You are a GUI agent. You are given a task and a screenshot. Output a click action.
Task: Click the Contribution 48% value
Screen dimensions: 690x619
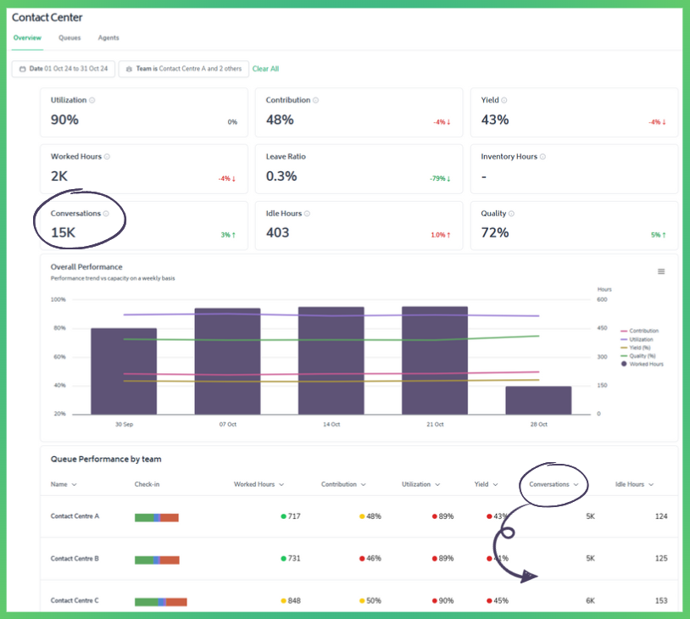pyautogui.click(x=280, y=120)
